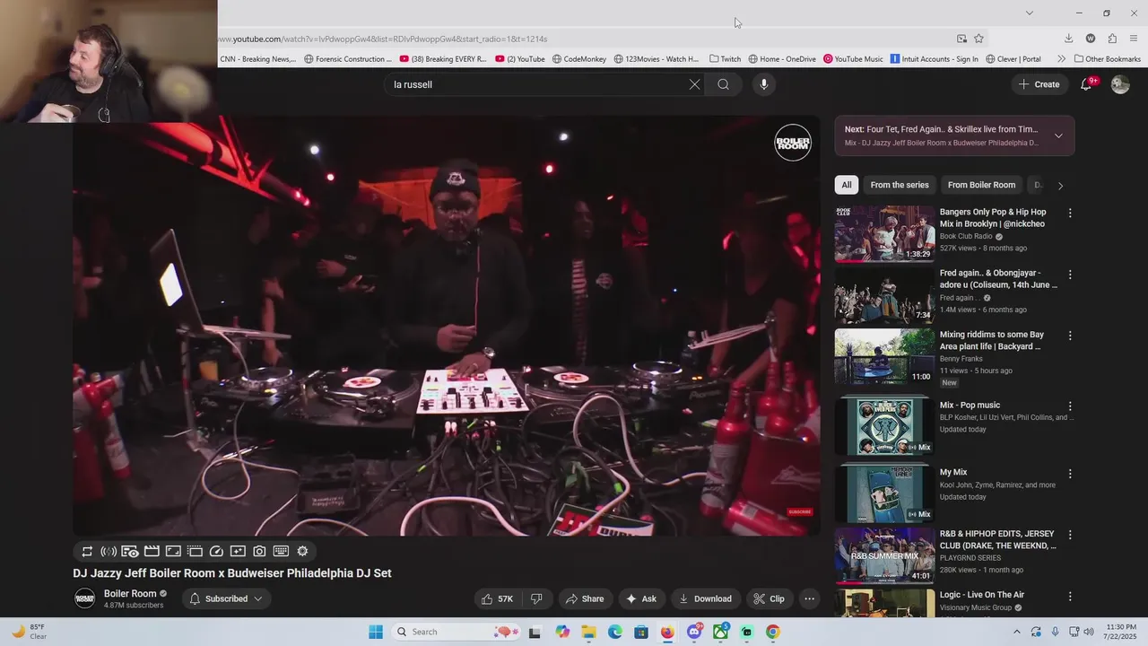The width and height of the screenshot is (1148, 646).
Task: Take a screenshot with the camera icon
Action: tap(259, 552)
